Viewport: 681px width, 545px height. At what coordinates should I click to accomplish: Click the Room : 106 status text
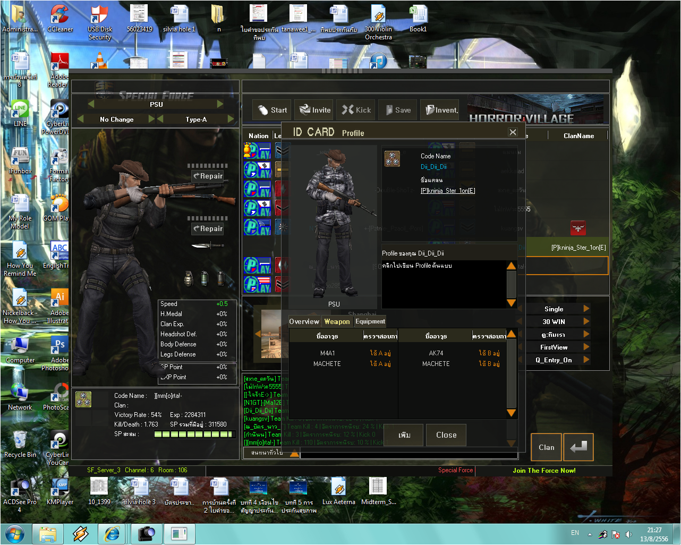click(173, 470)
